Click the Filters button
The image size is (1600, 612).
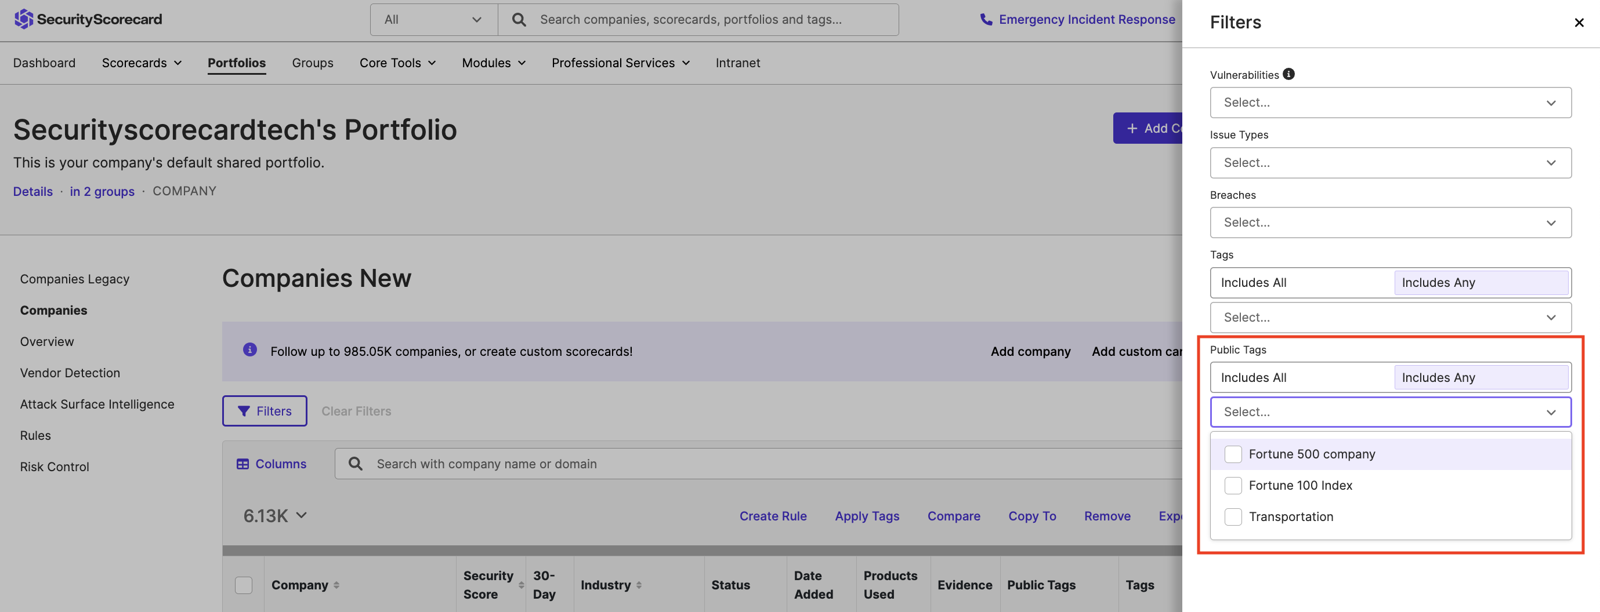coord(265,411)
